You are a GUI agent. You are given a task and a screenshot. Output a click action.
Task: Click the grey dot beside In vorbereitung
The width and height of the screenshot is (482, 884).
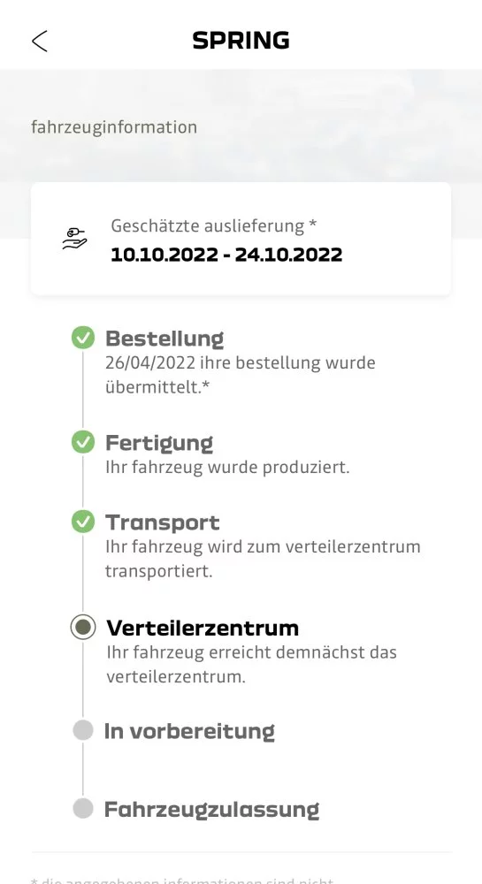[x=83, y=731]
